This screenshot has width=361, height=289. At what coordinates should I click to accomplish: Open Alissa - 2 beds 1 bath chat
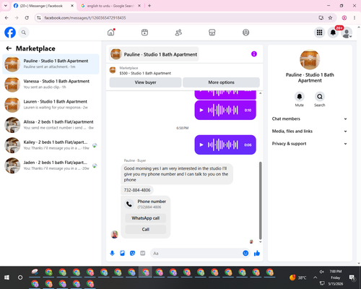coord(51,125)
